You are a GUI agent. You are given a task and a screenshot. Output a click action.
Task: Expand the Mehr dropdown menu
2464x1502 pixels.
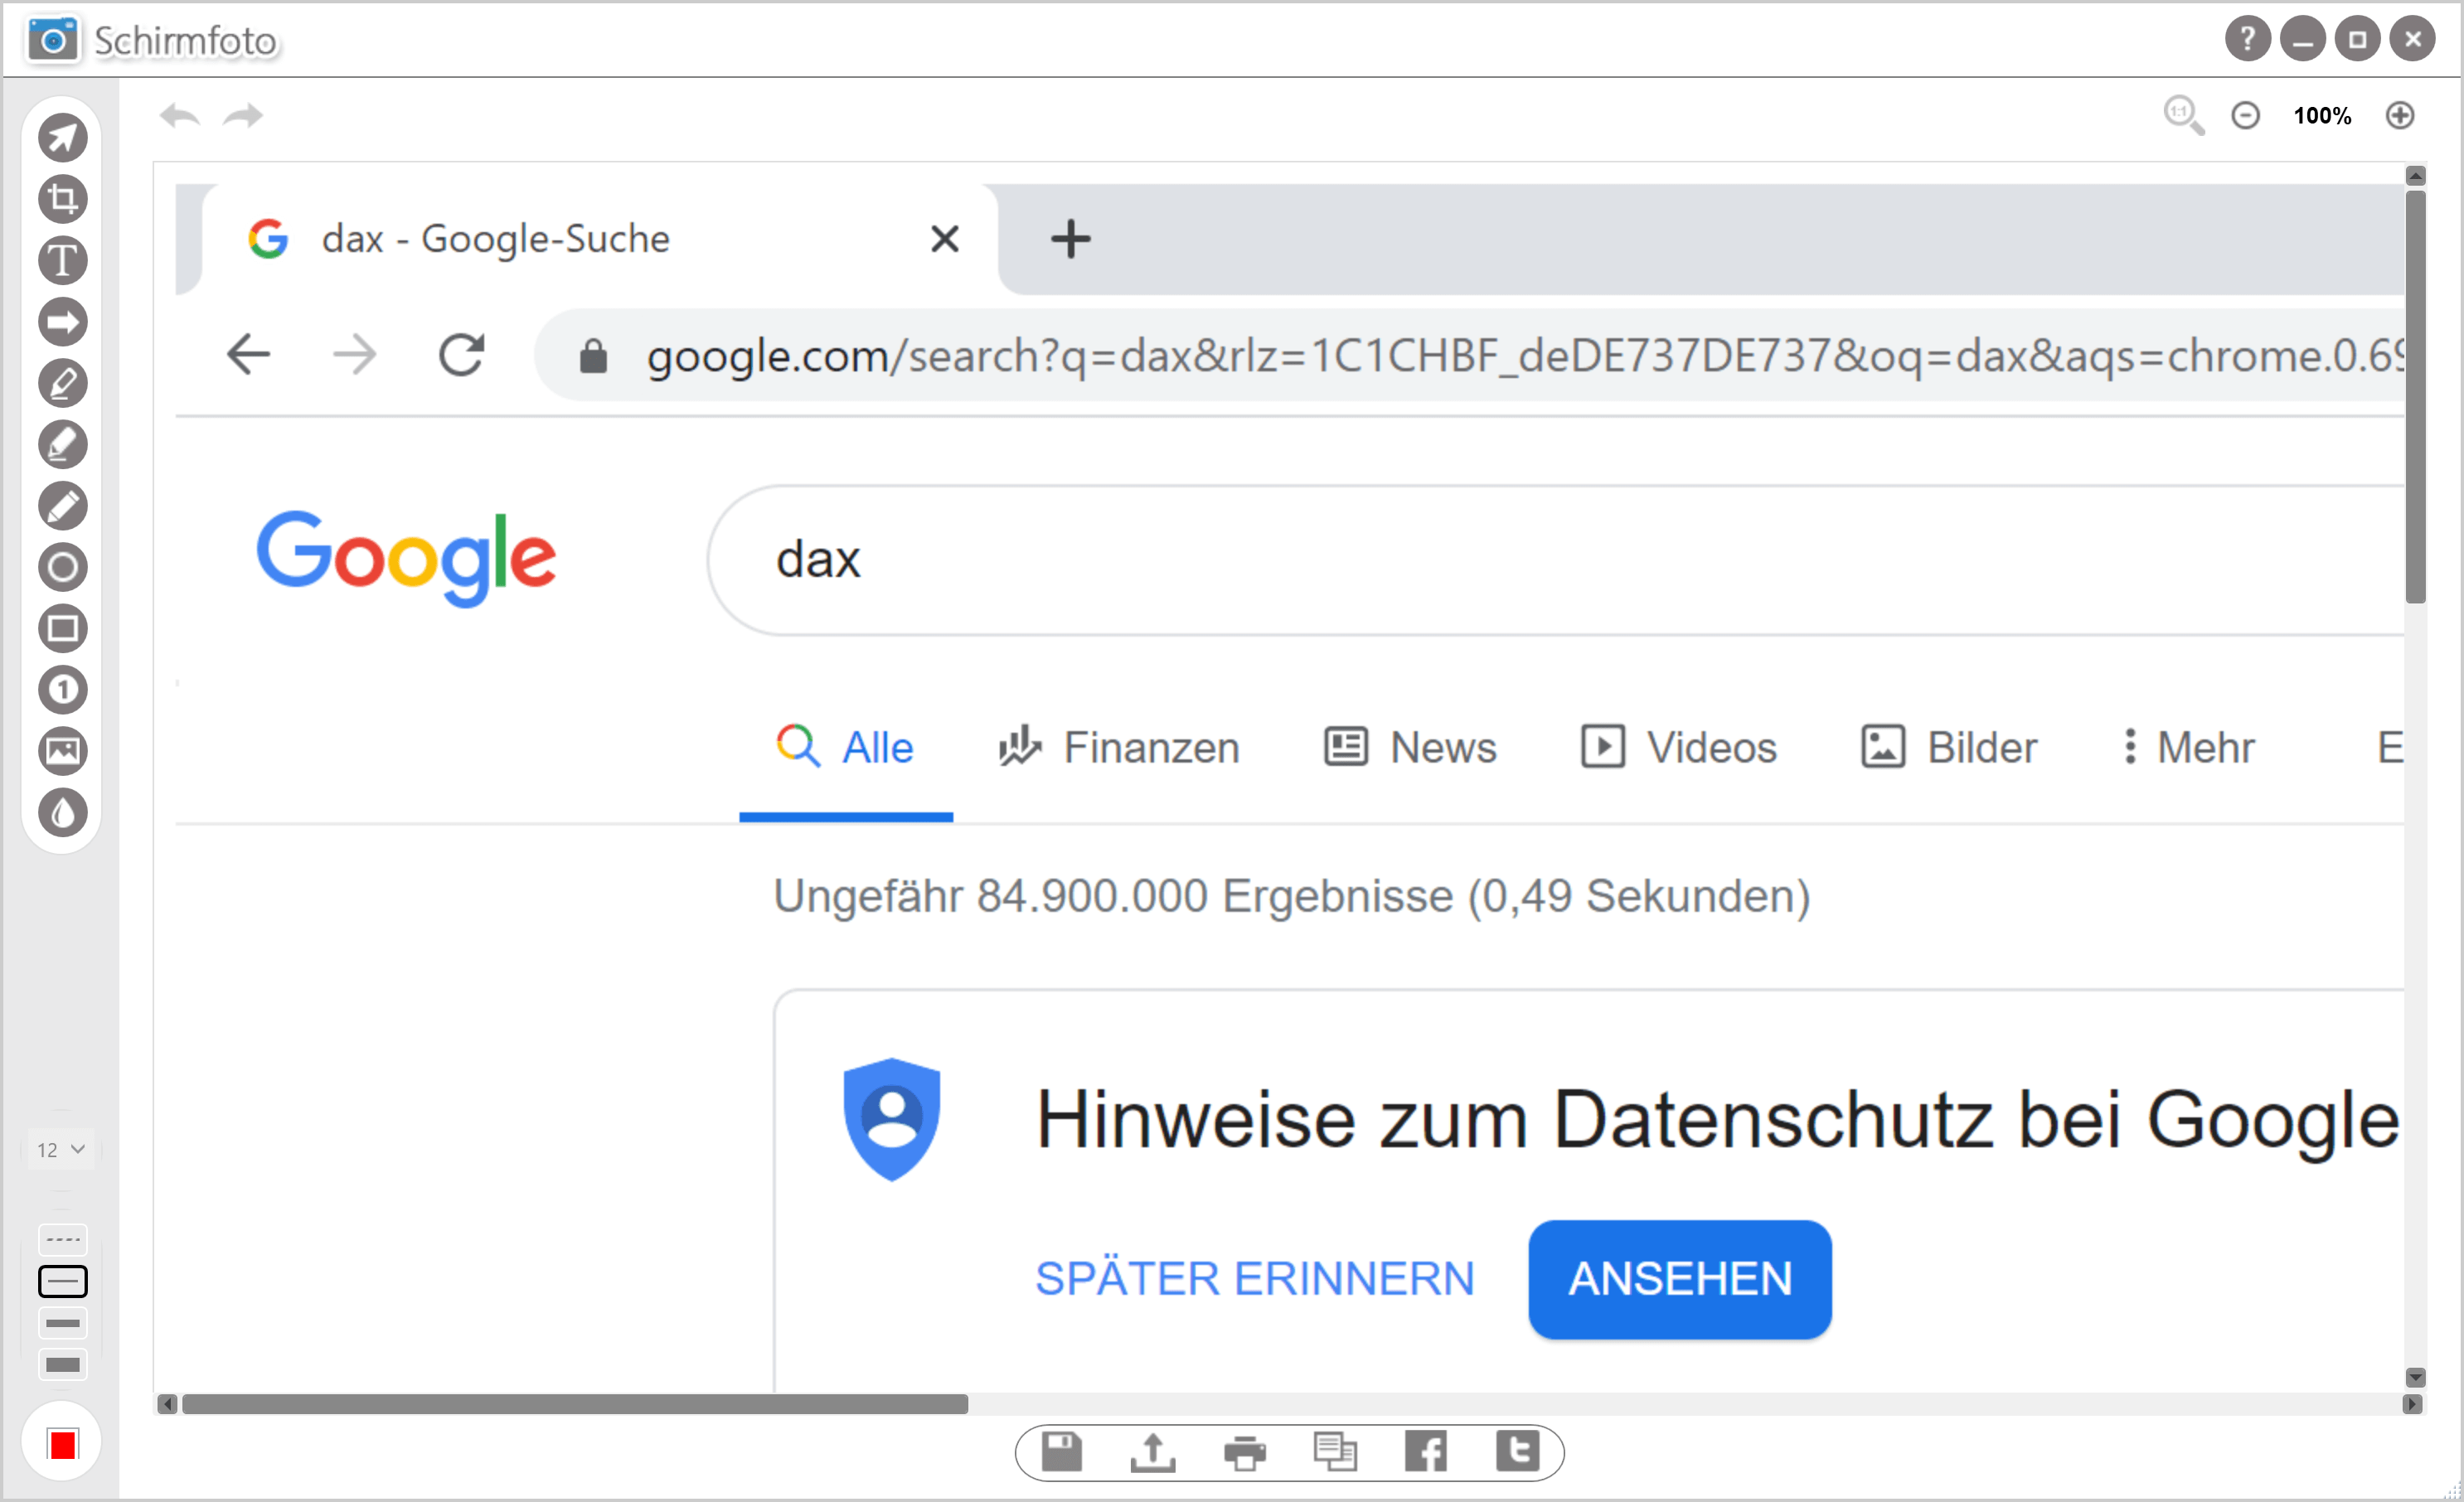click(2184, 746)
